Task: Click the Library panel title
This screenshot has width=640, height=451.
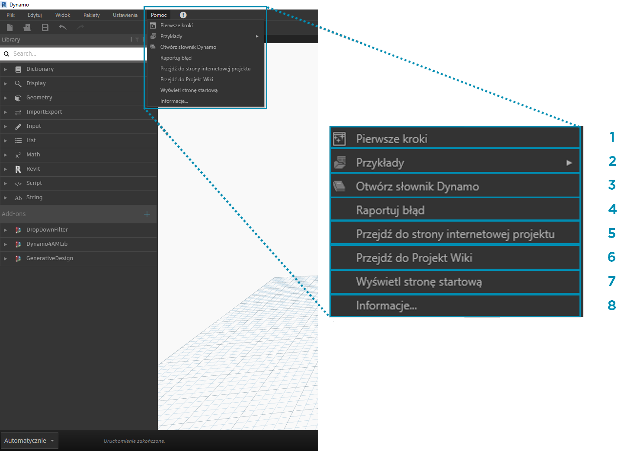Action: coord(11,40)
